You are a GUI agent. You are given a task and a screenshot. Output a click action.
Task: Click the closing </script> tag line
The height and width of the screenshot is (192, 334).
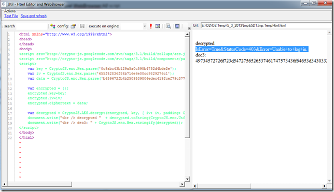29,128
